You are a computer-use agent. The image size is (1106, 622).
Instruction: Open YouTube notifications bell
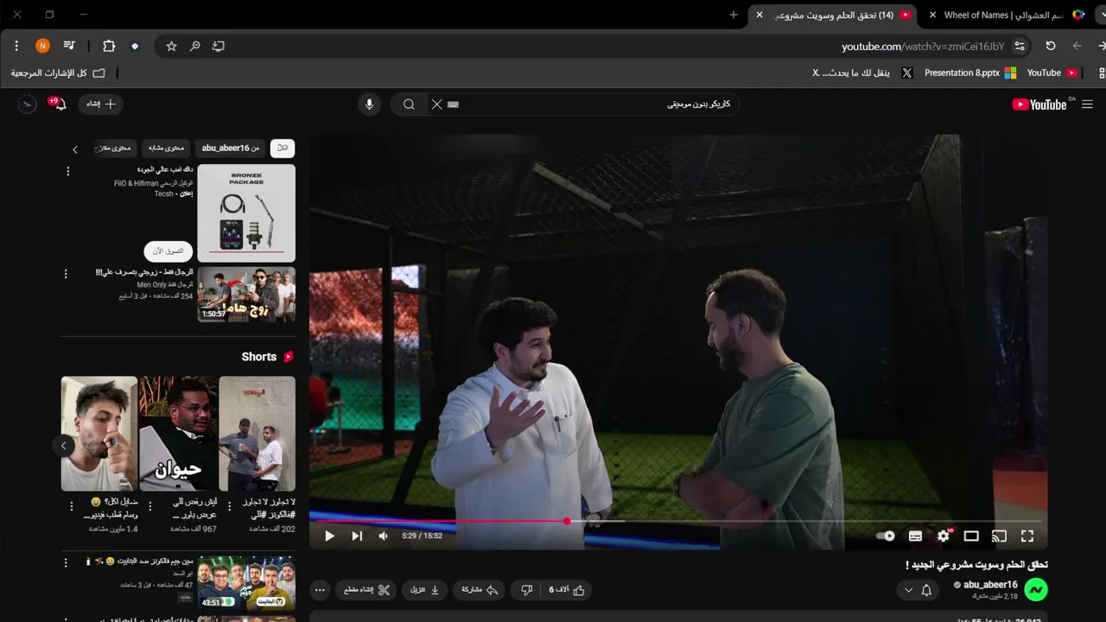point(59,104)
